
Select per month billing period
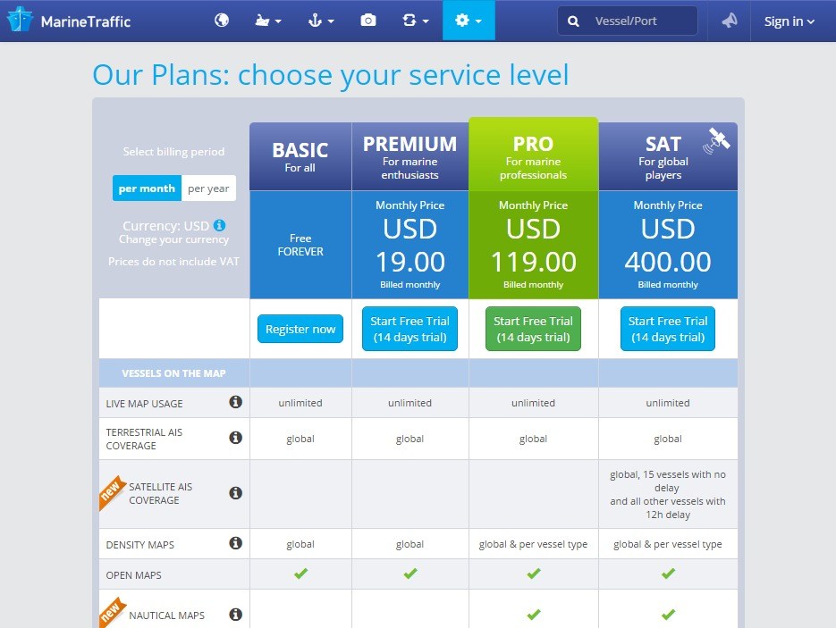[x=147, y=188]
